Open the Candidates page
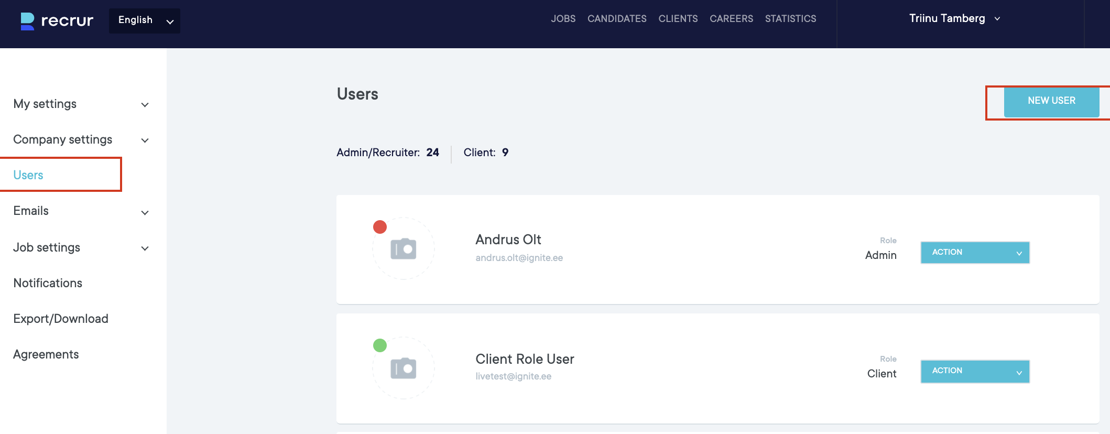This screenshot has height=434, width=1110. pyautogui.click(x=617, y=19)
